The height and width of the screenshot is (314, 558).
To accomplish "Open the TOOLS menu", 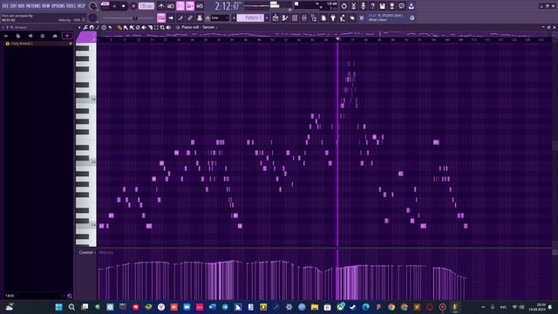I will point(71,6).
